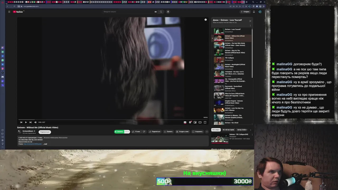The height and width of the screenshot is (190, 338).
Task: Click the grey 'Скачать' download button
Action: [x=168, y=132]
